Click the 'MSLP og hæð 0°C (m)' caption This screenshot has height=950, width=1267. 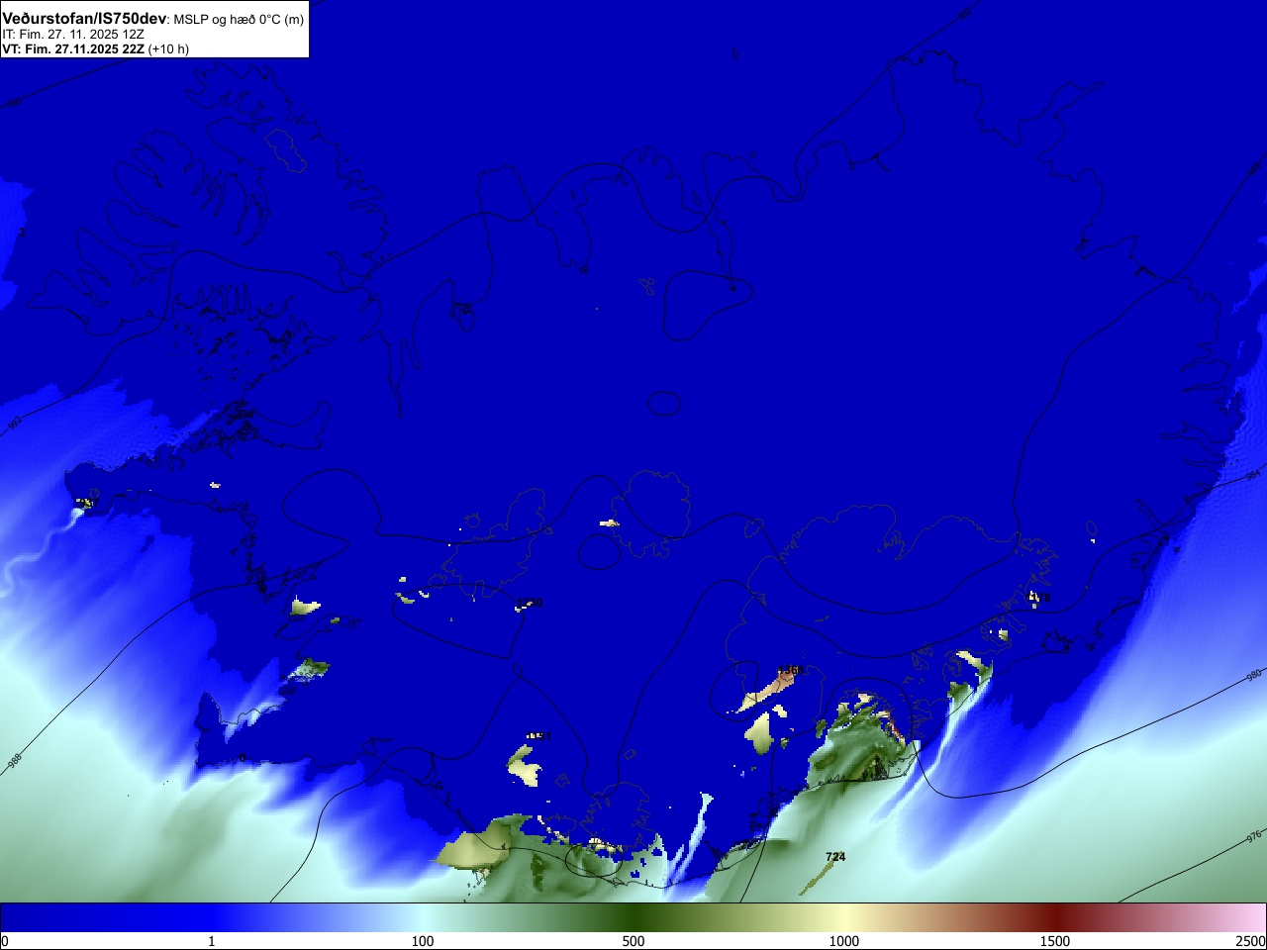point(239,20)
